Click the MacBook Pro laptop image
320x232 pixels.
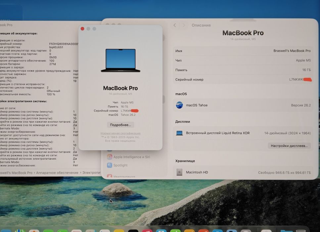coord(120,60)
